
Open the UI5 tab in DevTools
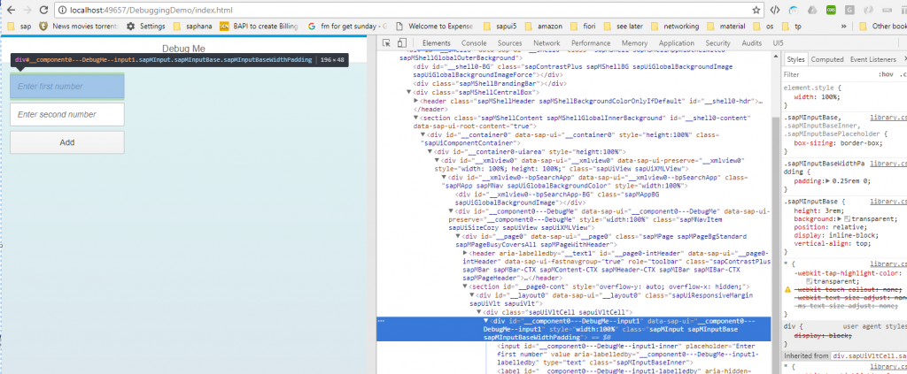pyautogui.click(x=778, y=43)
